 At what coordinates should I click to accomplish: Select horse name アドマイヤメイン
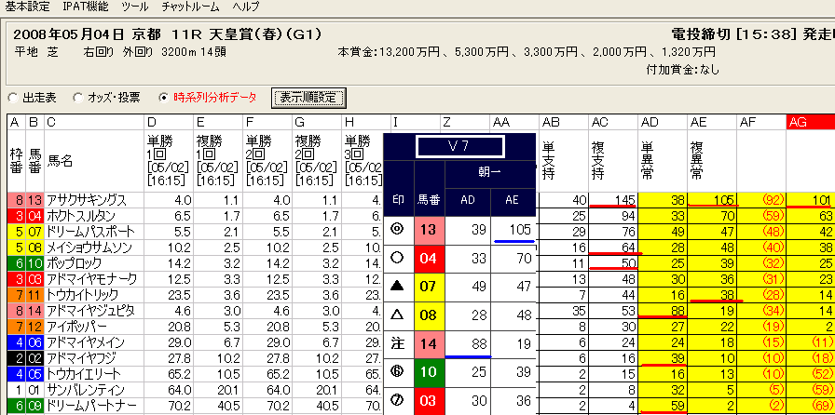point(86,341)
